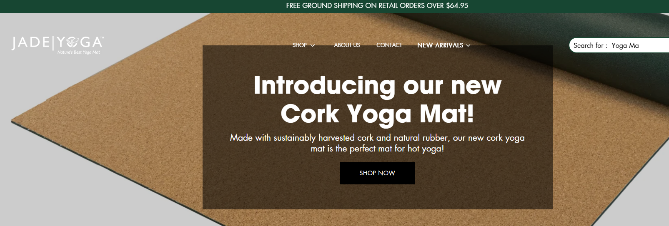Screen dimensions: 669x226
Task: Click the 'Introducing our new' headline line
Action: [377, 85]
